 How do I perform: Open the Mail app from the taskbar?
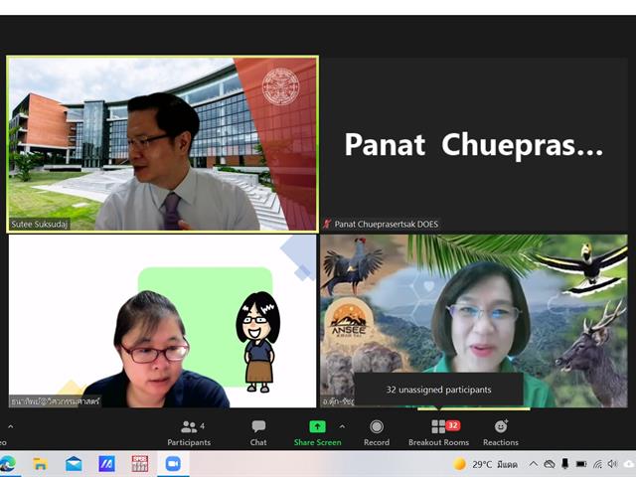74,464
